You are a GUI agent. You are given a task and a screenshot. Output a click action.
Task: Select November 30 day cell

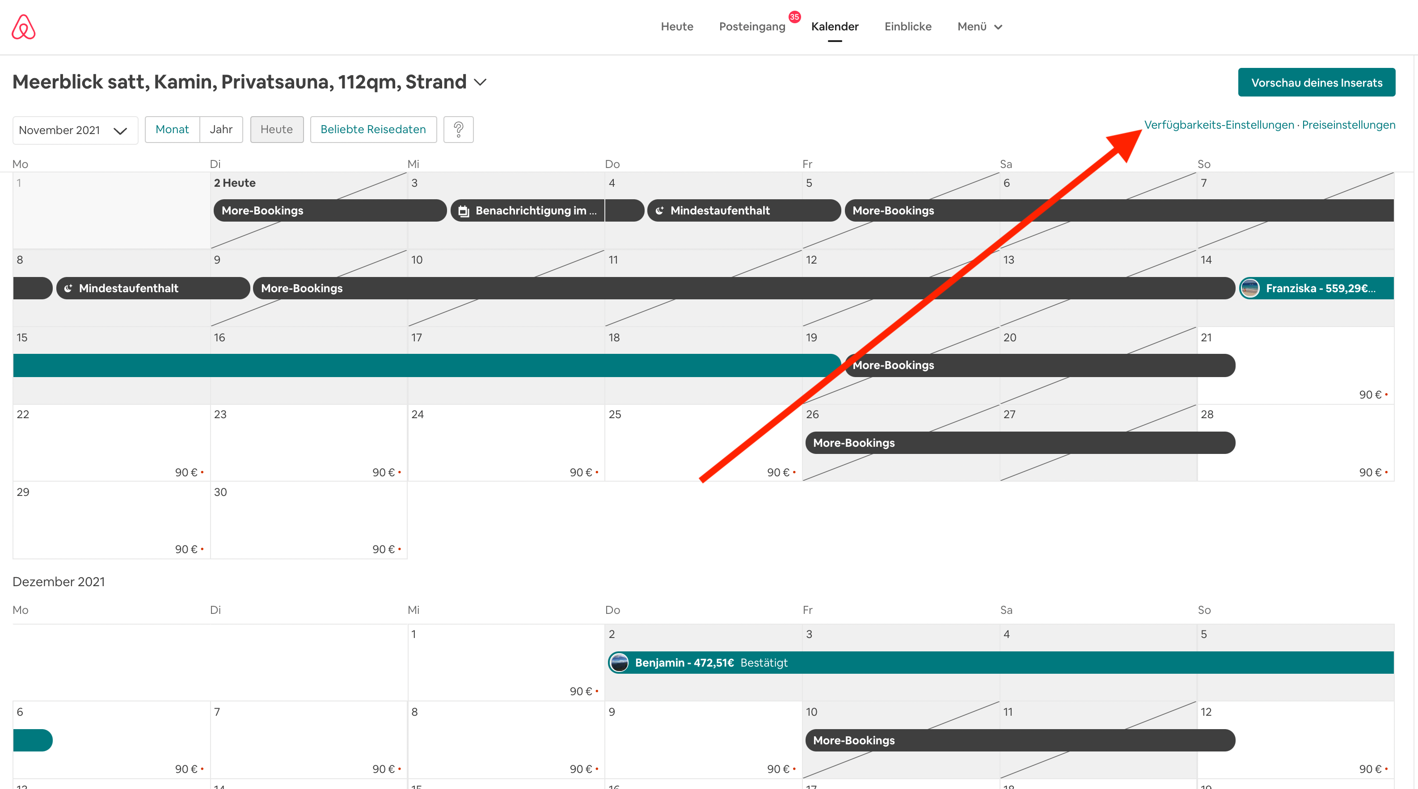coord(309,520)
